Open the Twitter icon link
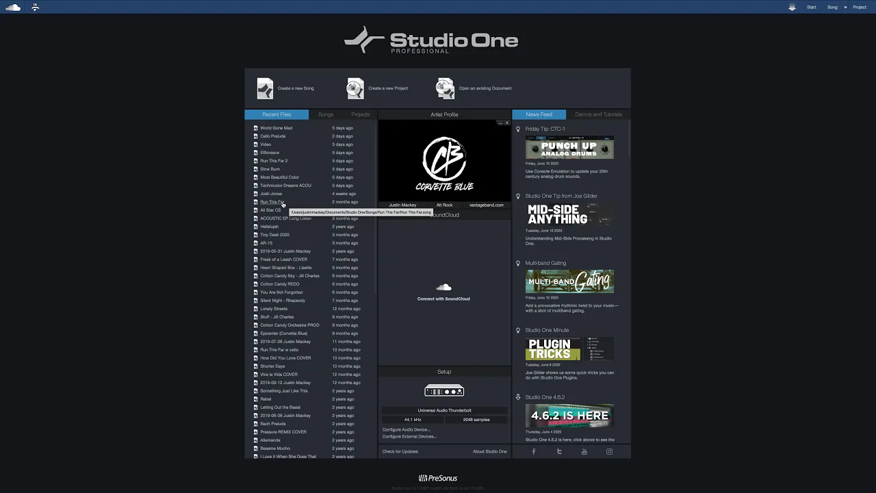Screen dimensions: 876x493 (x=559, y=451)
